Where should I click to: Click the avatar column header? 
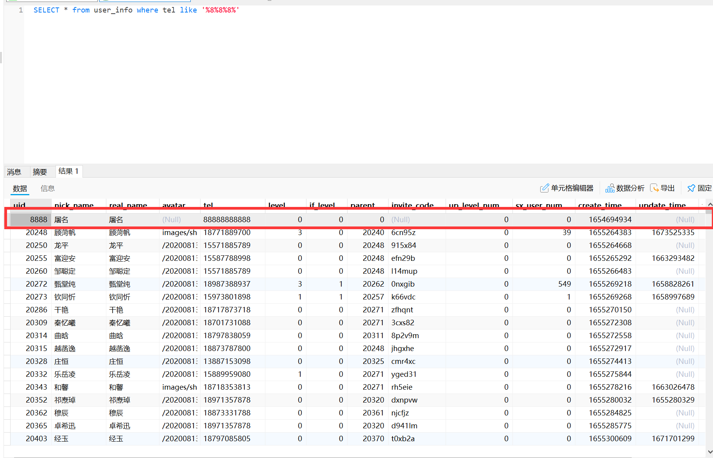pos(179,205)
